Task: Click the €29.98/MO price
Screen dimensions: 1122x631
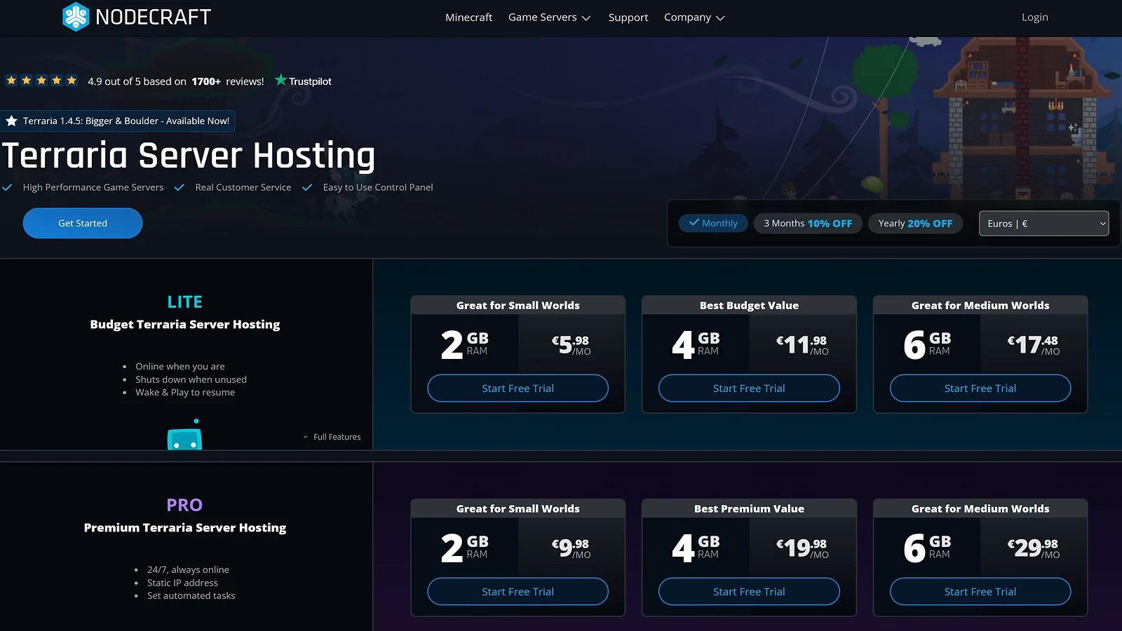Action: (x=1034, y=548)
